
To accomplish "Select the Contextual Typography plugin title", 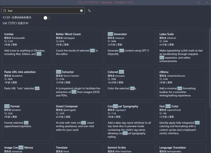I will tap(123, 106).
